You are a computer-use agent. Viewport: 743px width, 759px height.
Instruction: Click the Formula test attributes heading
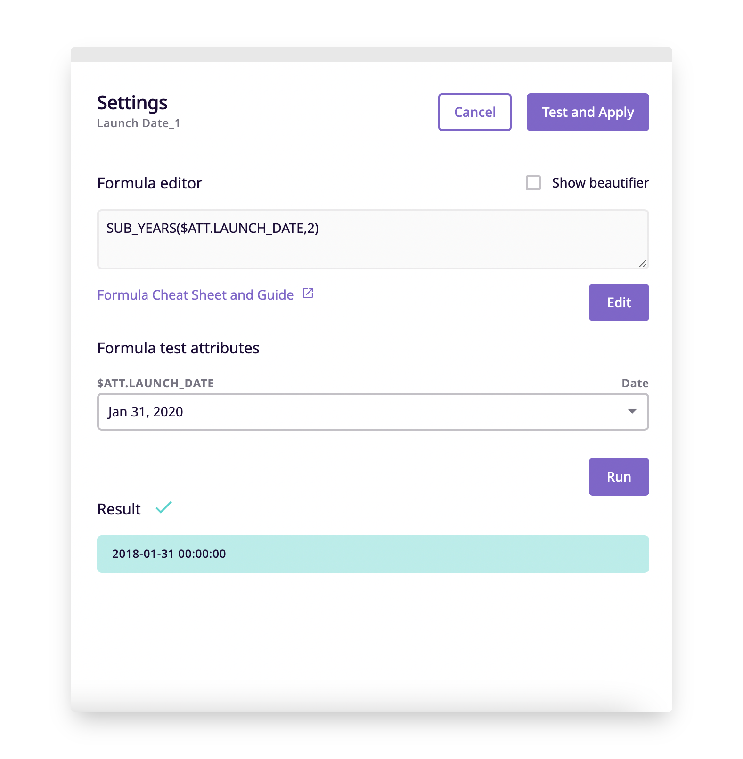point(178,348)
